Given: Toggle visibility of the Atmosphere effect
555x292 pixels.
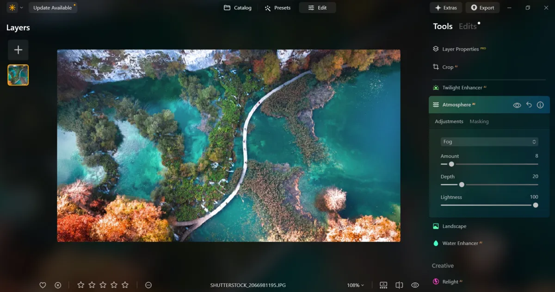Looking at the screenshot, I should point(517,105).
